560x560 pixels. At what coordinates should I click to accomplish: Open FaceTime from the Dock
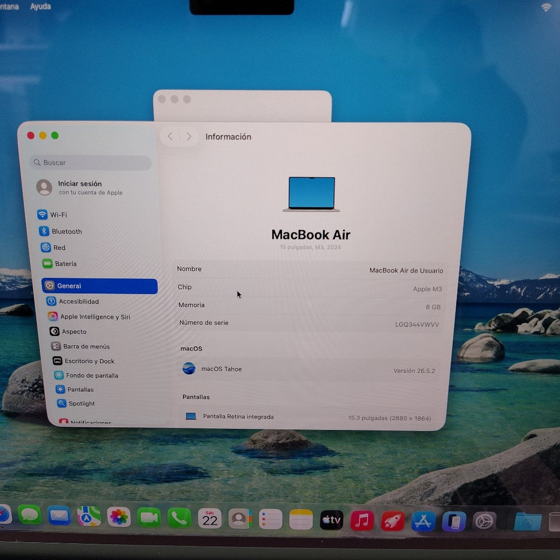click(149, 517)
